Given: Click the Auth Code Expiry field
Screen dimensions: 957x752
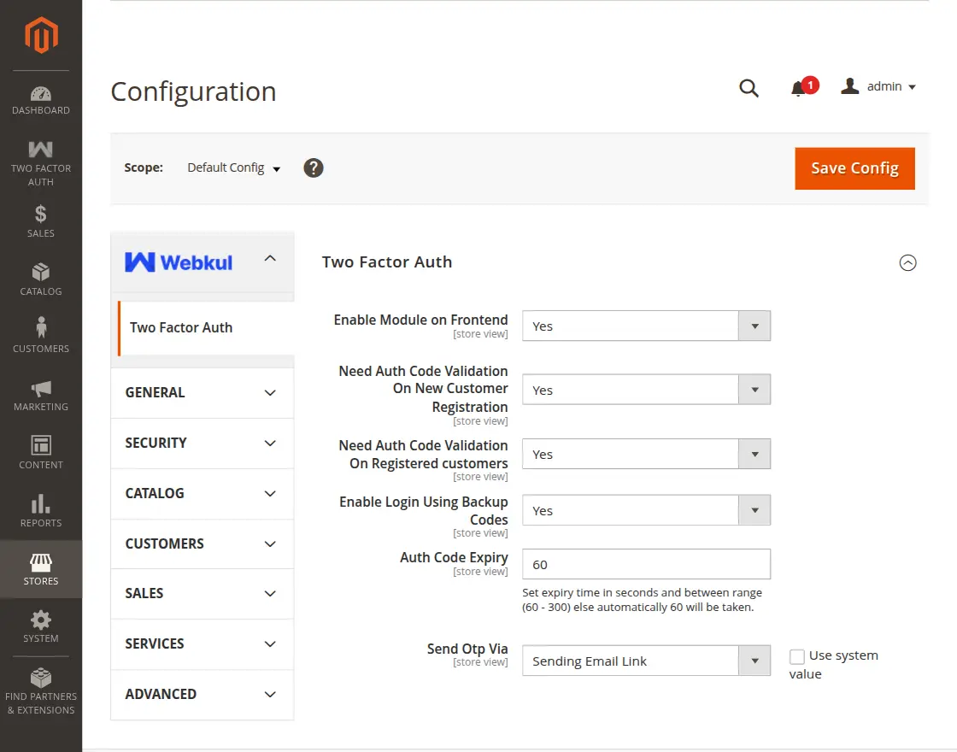Looking at the screenshot, I should coord(646,564).
